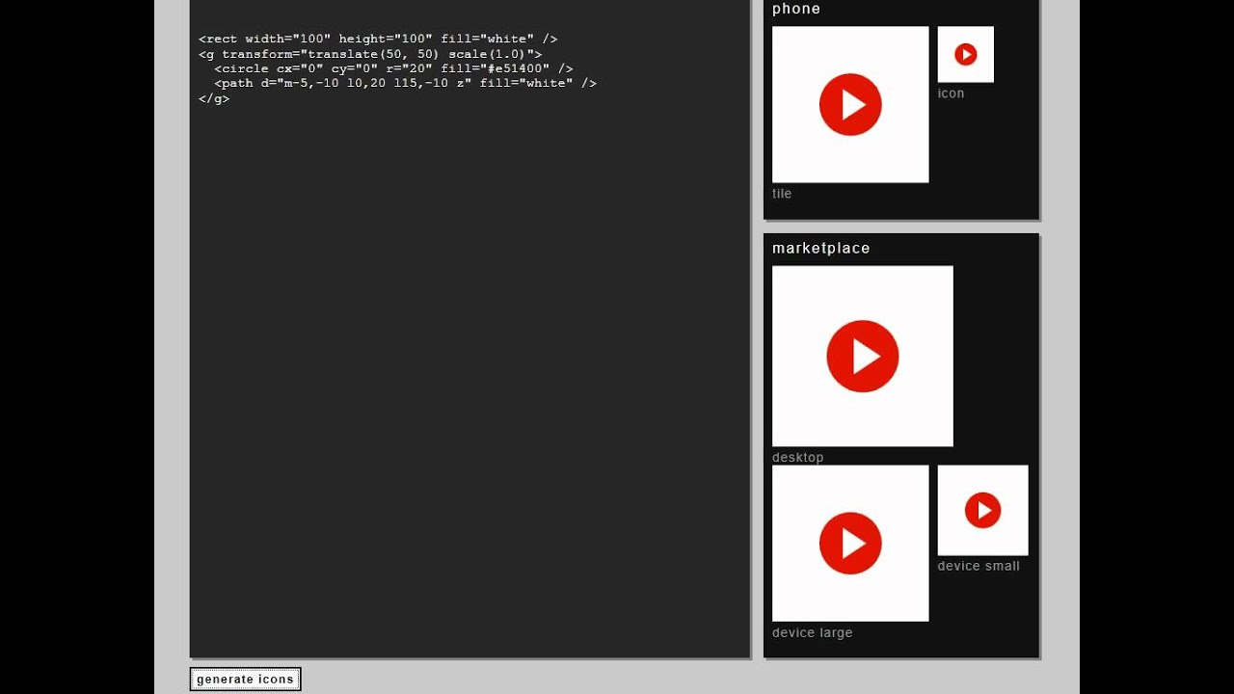The image size is (1234, 694).
Task: Click the tile label text
Action: [x=782, y=193]
